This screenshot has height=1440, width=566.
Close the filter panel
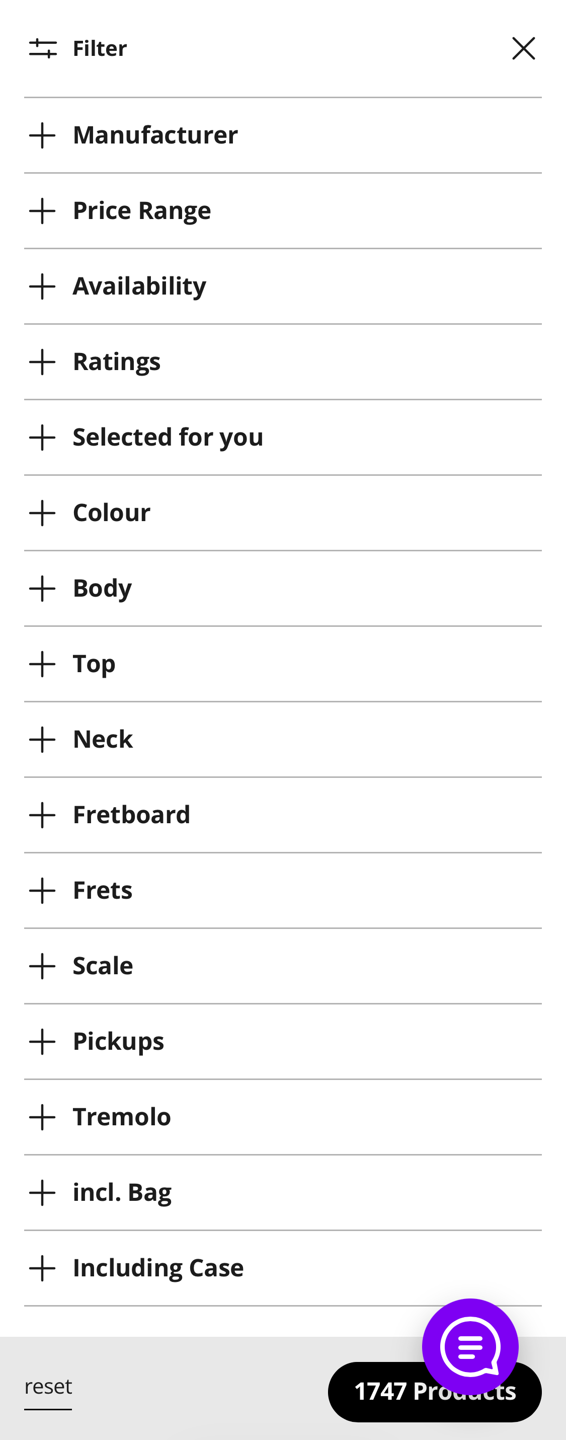(523, 49)
